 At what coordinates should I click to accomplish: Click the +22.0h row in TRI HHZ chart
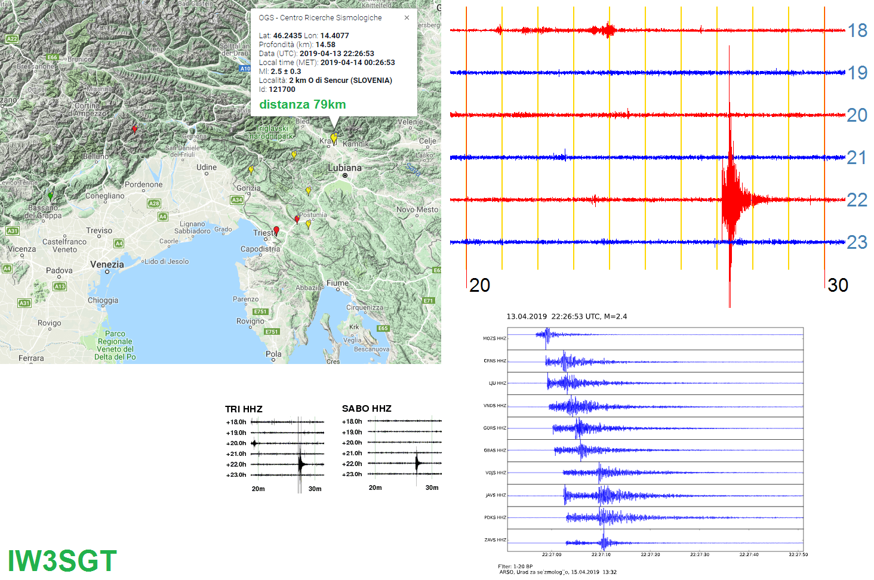coord(275,464)
